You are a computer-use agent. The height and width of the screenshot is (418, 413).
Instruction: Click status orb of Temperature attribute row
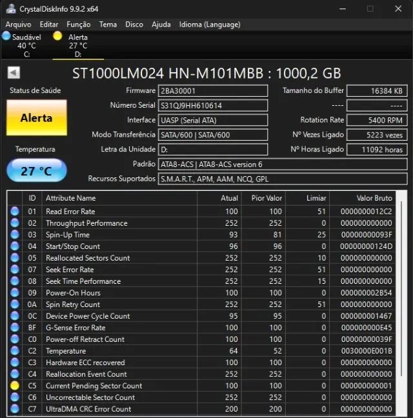[x=15, y=351]
